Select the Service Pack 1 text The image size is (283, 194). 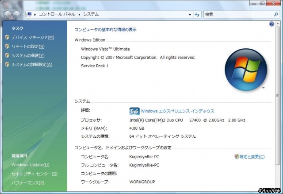click(x=95, y=66)
